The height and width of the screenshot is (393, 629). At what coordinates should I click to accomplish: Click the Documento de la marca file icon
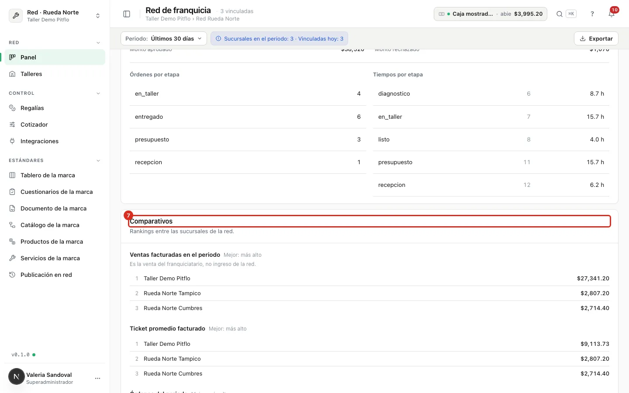(12, 208)
